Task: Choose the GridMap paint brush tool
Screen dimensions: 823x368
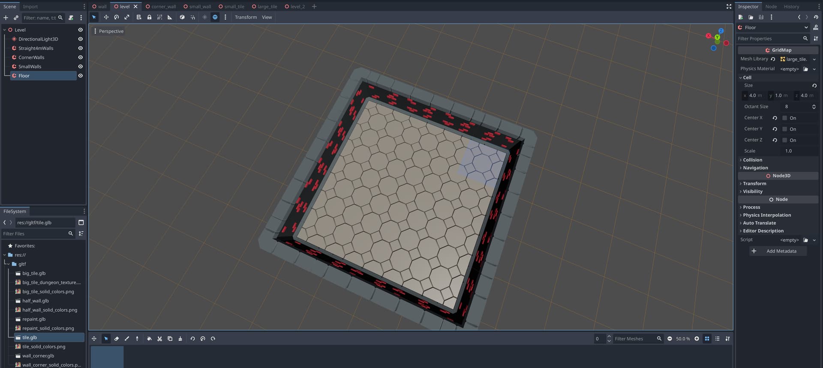Action: [127, 338]
